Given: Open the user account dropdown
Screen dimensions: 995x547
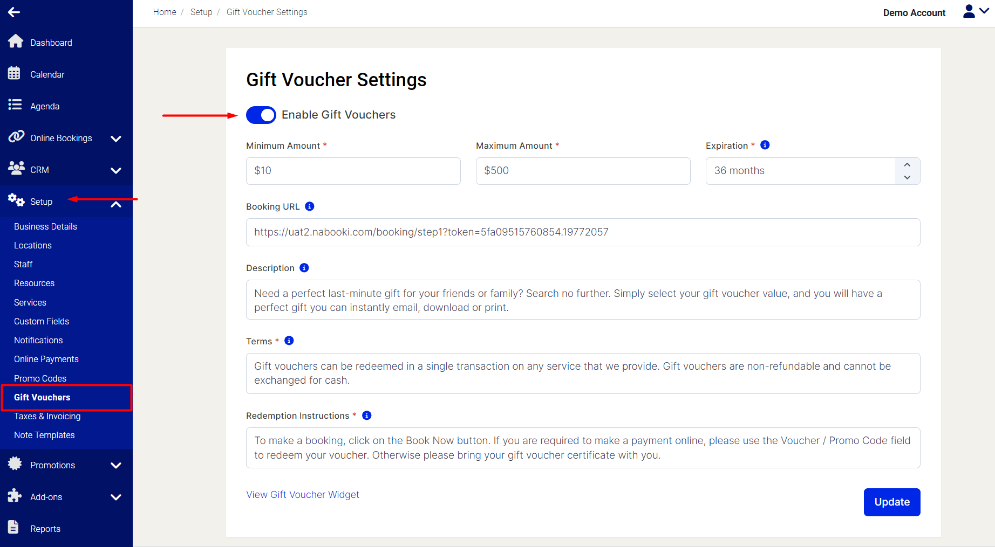Looking at the screenshot, I should pos(976,11).
